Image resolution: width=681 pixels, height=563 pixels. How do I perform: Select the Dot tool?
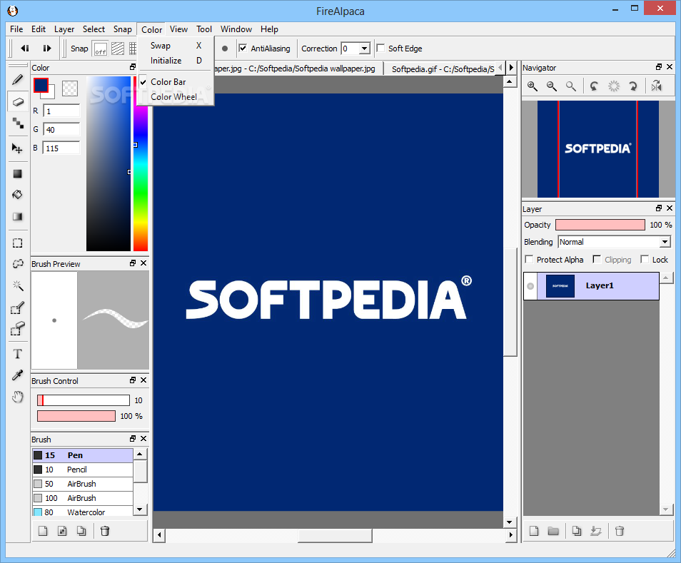[17, 123]
